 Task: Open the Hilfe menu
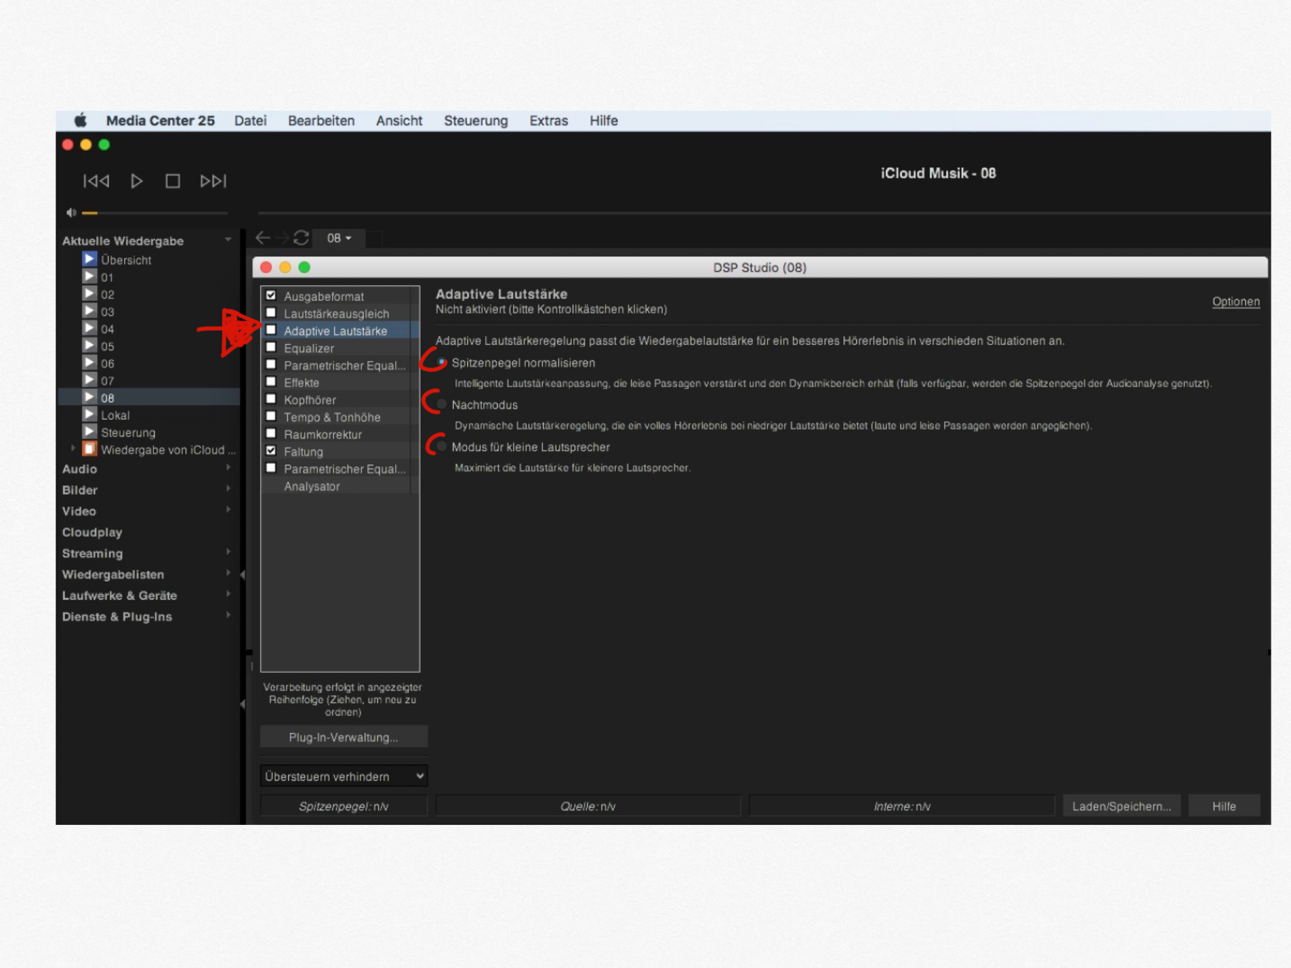point(603,120)
